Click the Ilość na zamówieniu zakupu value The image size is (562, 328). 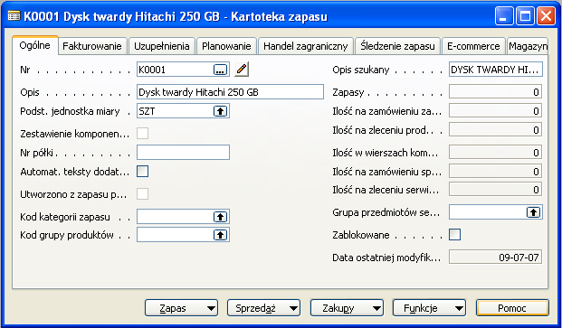coord(495,111)
